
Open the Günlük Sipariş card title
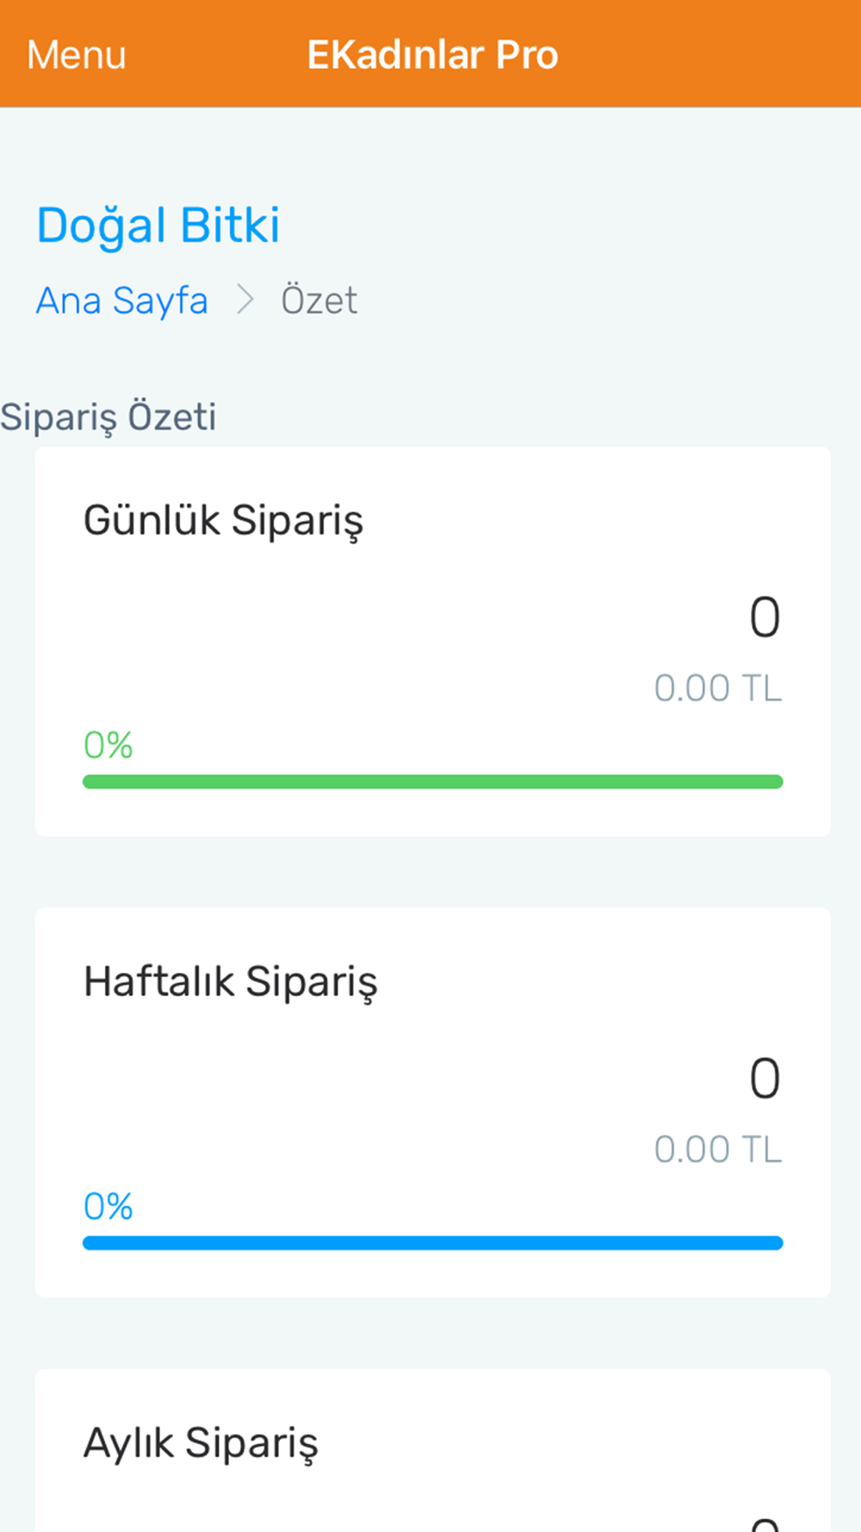(x=223, y=520)
